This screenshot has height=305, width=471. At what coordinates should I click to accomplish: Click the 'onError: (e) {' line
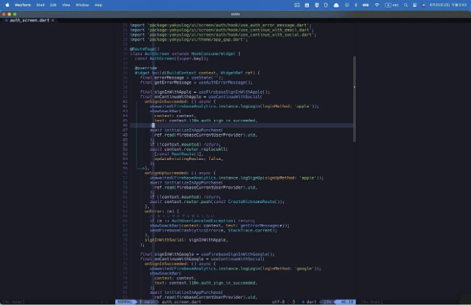[x=162, y=211]
